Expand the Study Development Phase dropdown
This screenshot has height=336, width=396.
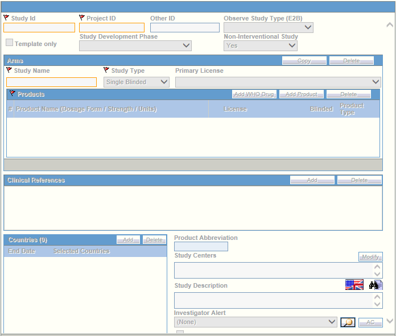(135, 45)
